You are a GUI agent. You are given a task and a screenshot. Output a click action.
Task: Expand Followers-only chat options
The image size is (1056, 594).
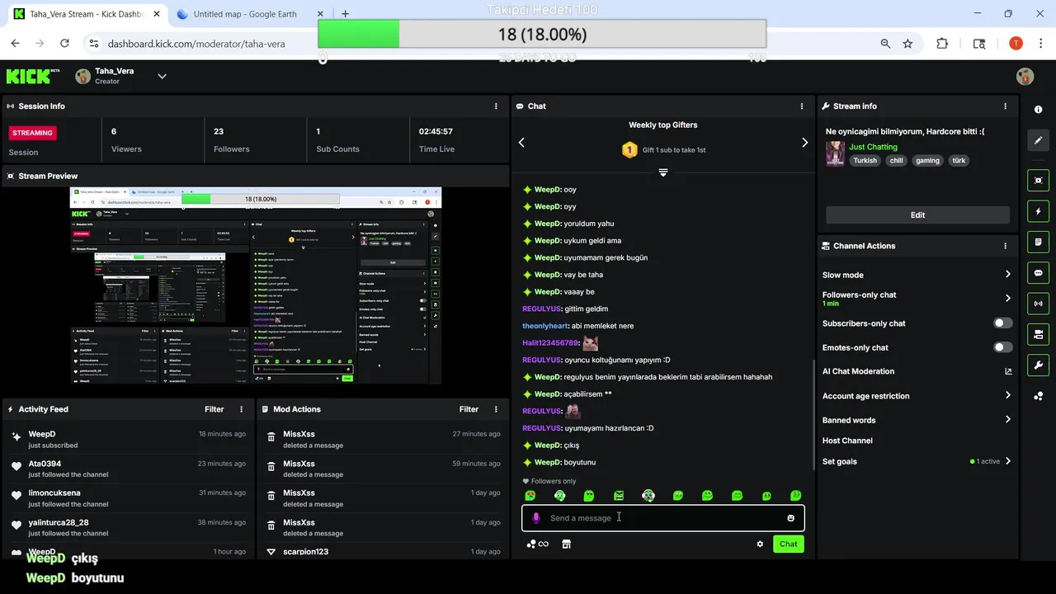tap(1008, 298)
